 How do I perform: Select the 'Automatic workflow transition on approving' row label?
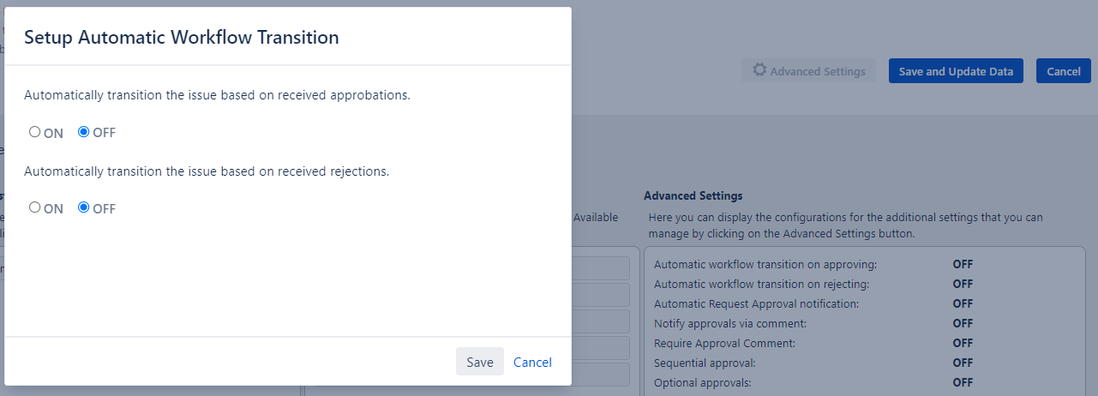[x=765, y=264]
